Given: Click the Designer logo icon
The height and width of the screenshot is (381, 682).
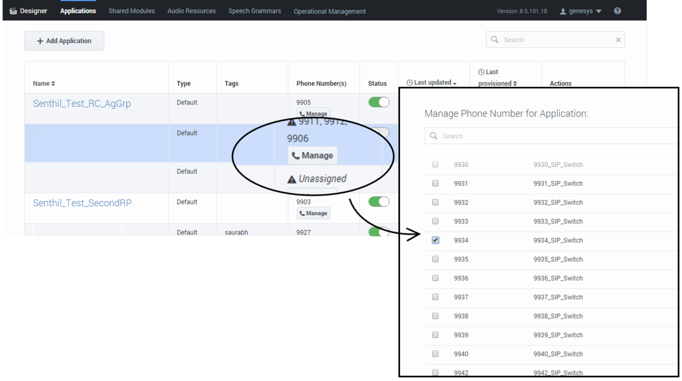Looking at the screenshot, I should coord(13,11).
